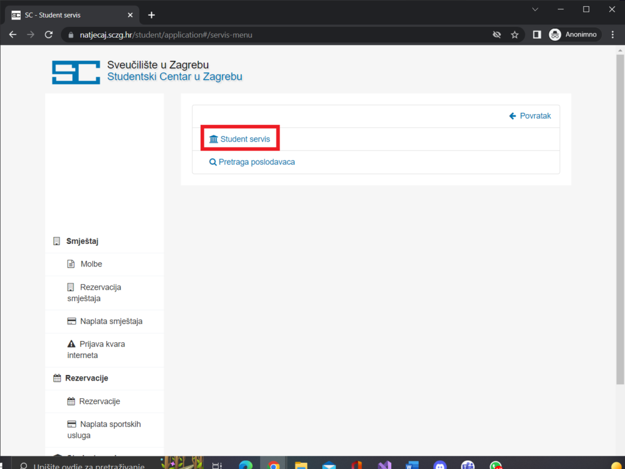Click the address bar URL field
625x469 pixels.
[x=275, y=35]
